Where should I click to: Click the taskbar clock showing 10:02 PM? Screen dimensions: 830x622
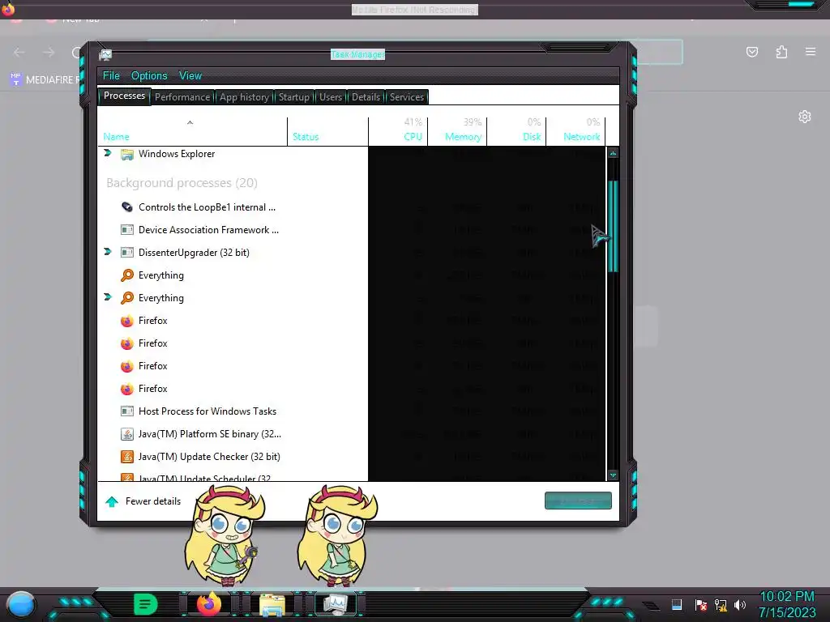coord(787,604)
